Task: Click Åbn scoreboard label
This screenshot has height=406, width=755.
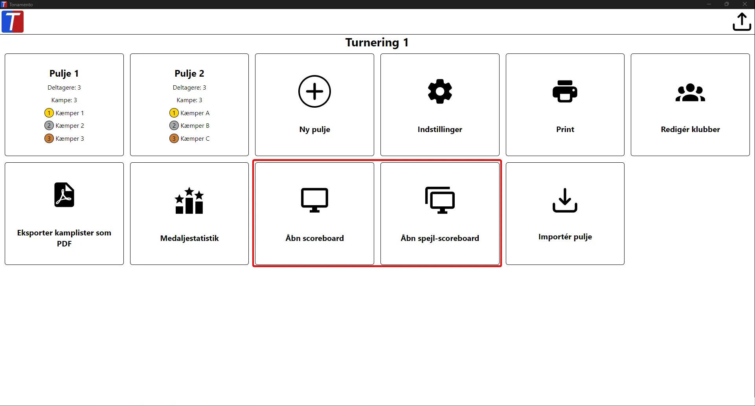Action: 314,238
